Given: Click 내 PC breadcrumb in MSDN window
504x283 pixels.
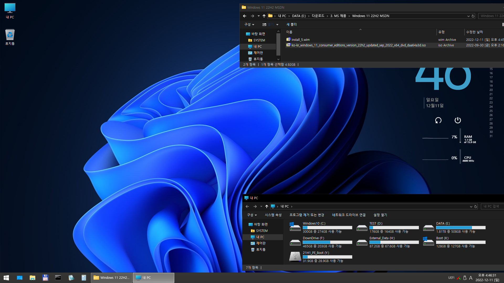Looking at the screenshot, I should coord(282,16).
